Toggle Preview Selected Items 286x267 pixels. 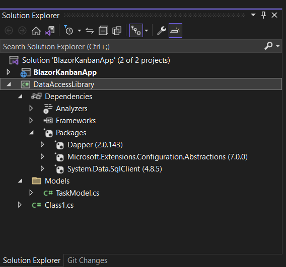point(175,30)
